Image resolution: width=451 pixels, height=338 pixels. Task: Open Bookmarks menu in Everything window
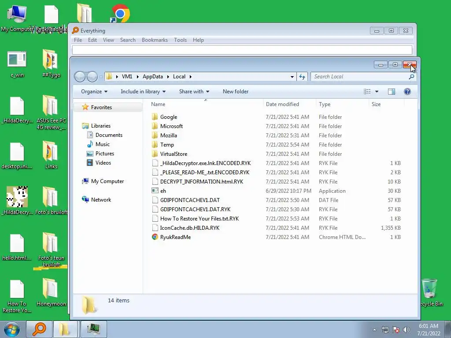coord(155,40)
